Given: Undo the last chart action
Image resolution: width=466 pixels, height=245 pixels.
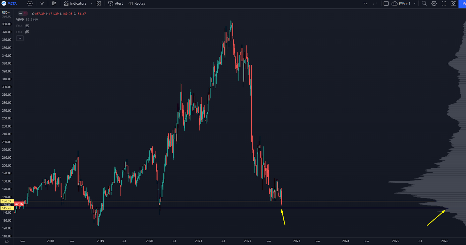Looking at the screenshot, I should coord(365,3).
